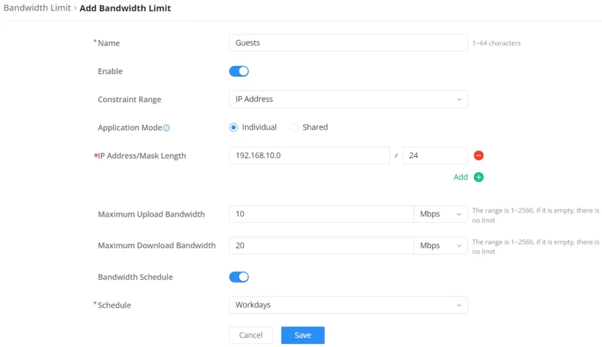The image size is (602, 347).
Task: Click the Maximum Download Bandwidth label
Action: [x=156, y=245]
